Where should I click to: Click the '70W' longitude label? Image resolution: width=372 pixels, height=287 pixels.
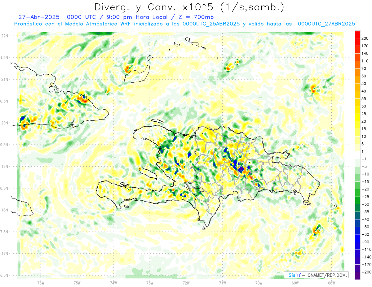pos(259,282)
